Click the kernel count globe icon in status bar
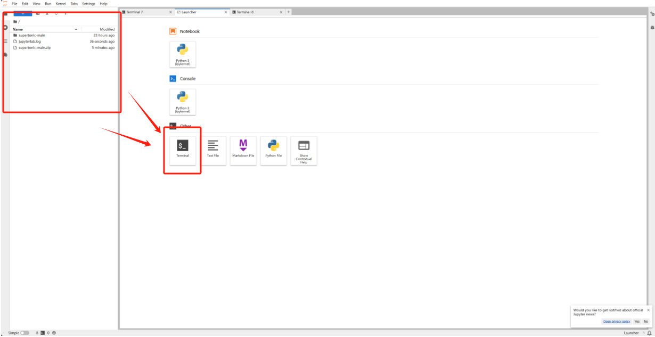This screenshot has height=337, width=655. (x=54, y=333)
